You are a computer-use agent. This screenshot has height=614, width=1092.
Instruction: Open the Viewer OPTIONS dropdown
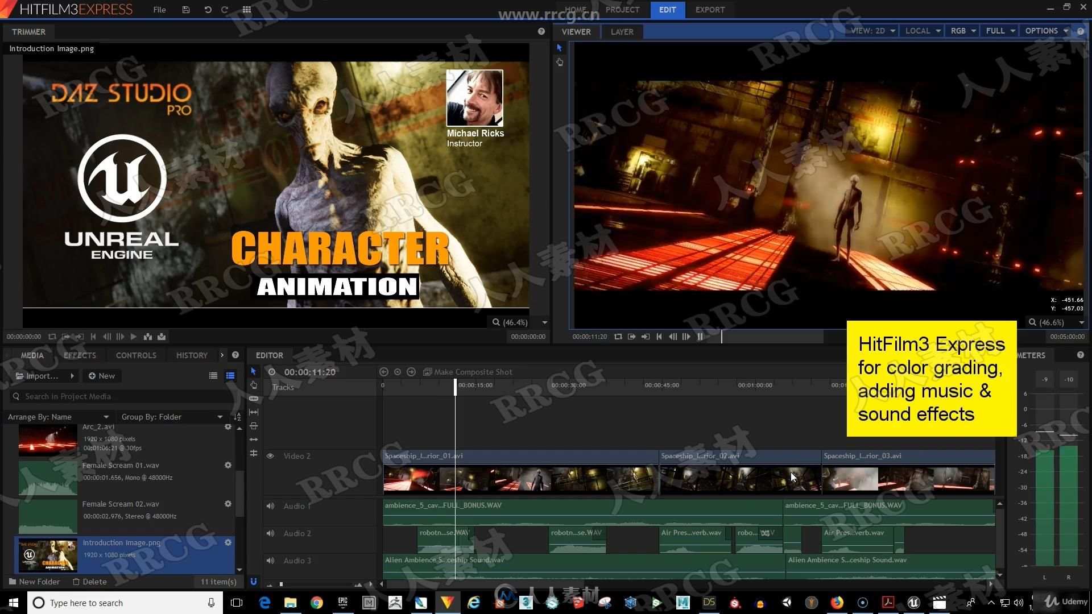pyautogui.click(x=1047, y=31)
